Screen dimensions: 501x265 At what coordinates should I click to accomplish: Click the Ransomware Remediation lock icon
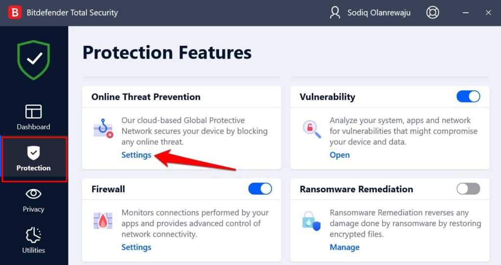pyautogui.click(x=311, y=221)
